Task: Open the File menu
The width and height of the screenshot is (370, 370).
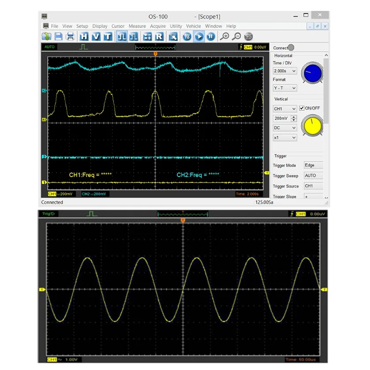Action: pyautogui.click(x=54, y=26)
